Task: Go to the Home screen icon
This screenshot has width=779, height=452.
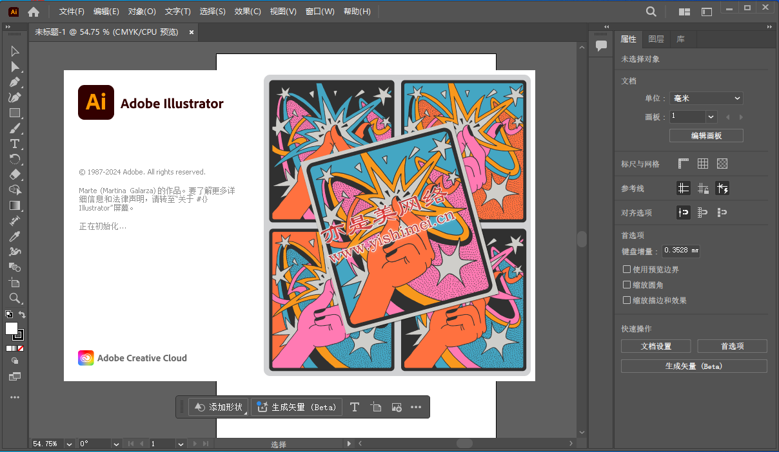Action: click(34, 12)
